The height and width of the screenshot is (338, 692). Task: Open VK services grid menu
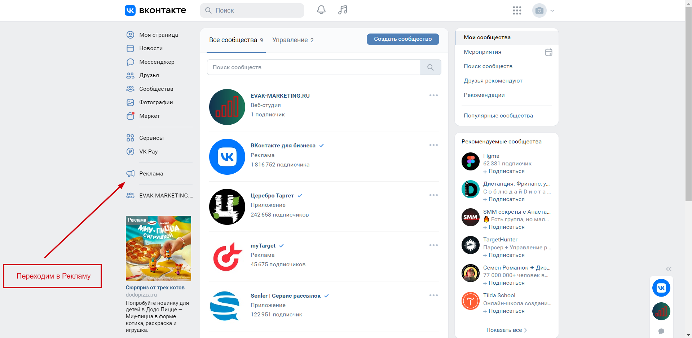click(517, 10)
